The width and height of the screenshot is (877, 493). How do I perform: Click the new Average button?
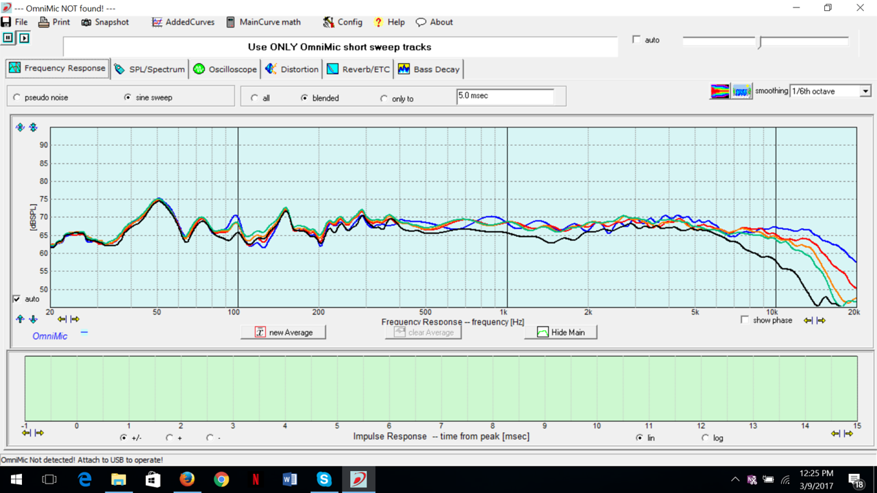283,332
